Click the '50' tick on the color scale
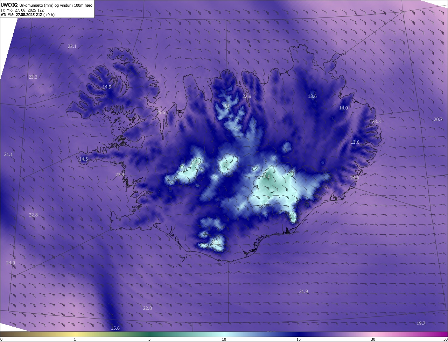The height and width of the screenshot is (342, 448). click(445, 339)
